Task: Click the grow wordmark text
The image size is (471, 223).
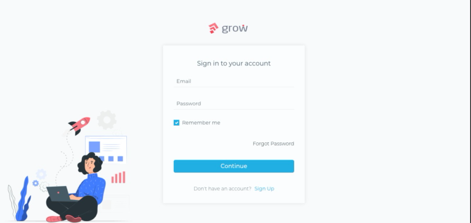Action: click(235, 28)
